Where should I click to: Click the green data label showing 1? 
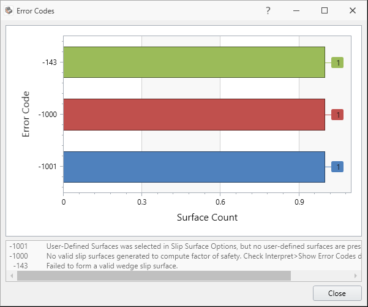(x=337, y=62)
